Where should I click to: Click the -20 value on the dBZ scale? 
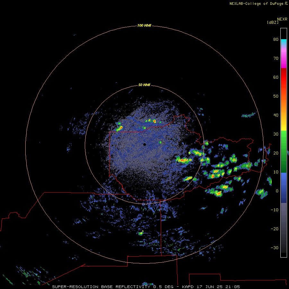tap(275, 229)
